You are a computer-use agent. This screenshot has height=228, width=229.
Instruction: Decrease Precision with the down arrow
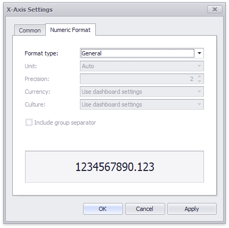tap(199, 82)
